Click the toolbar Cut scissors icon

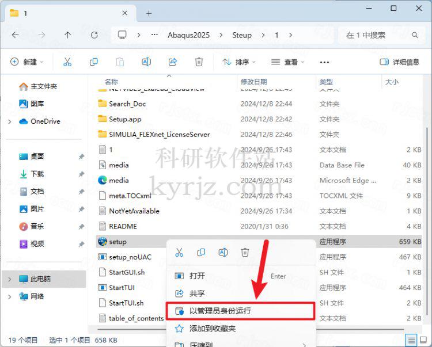tap(67, 62)
